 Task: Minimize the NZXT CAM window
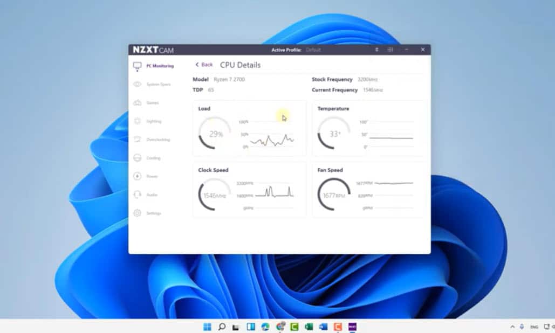tap(406, 50)
